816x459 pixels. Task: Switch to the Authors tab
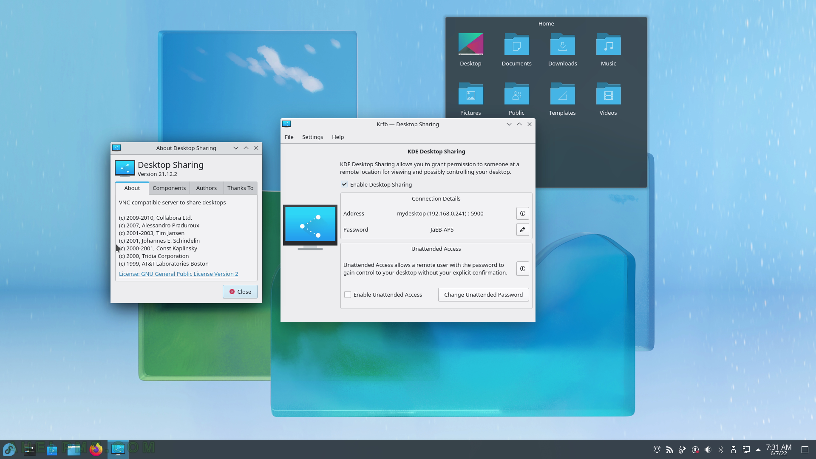click(x=207, y=188)
